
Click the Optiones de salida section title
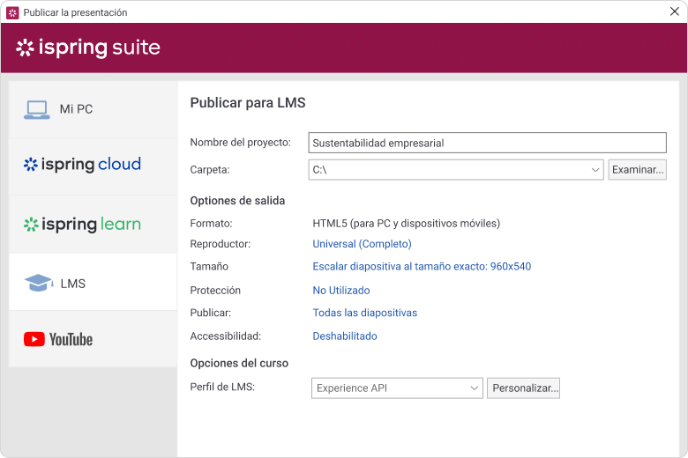point(237,201)
